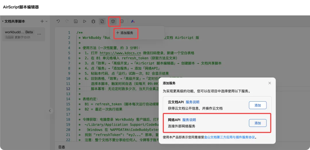Click line number 12 in the gutter
This screenshot has height=150, width=310.
(69, 89)
